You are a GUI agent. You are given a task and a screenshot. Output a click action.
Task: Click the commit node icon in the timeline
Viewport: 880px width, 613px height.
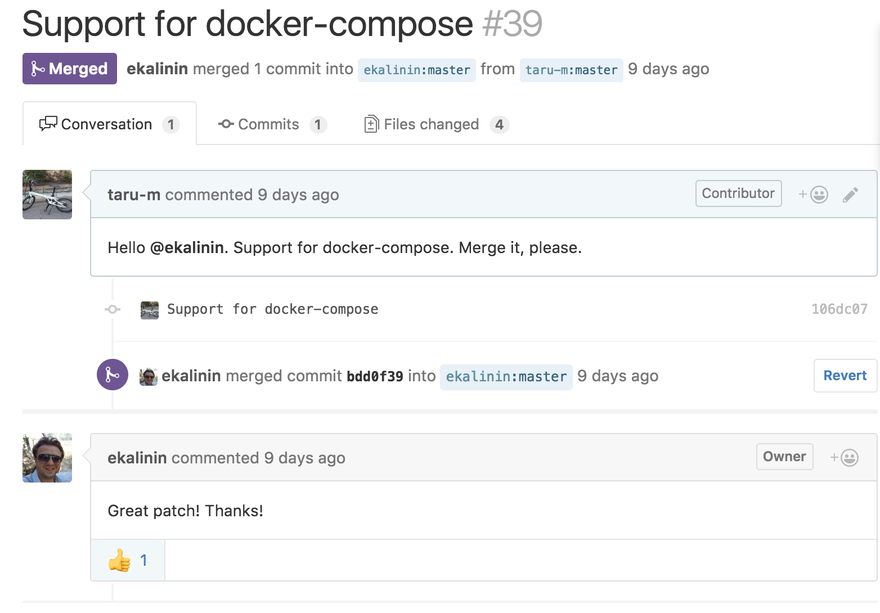pyautogui.click(x=113, y=309)
